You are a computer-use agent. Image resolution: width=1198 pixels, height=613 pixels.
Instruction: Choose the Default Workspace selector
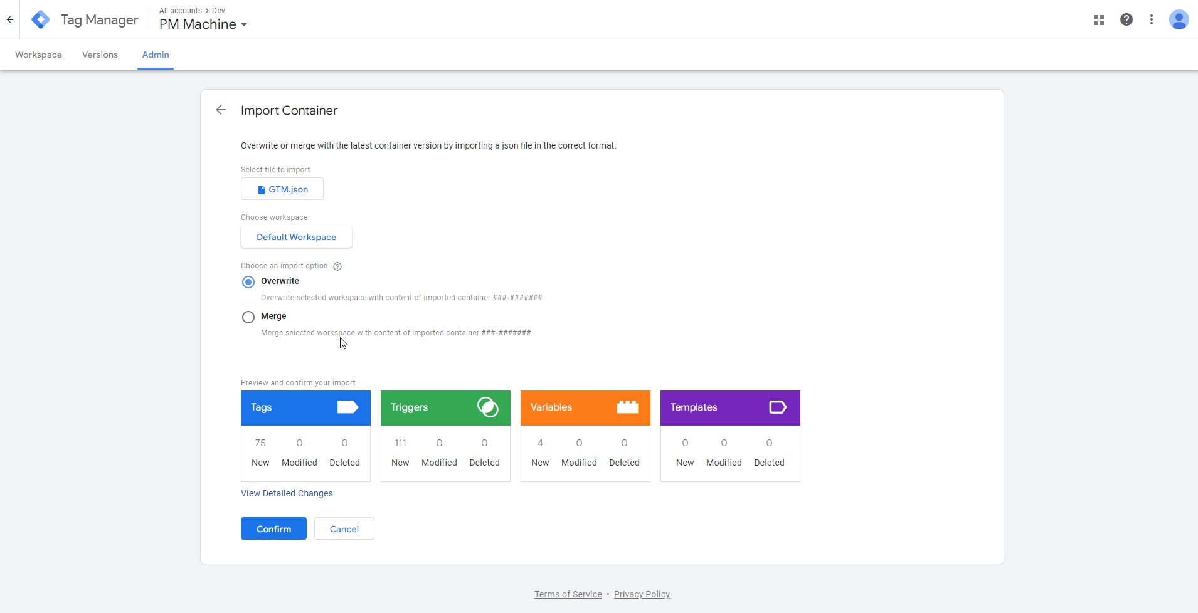[296, 237]
